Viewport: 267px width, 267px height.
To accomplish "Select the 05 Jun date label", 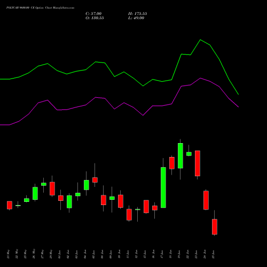I will pos(94,254).
